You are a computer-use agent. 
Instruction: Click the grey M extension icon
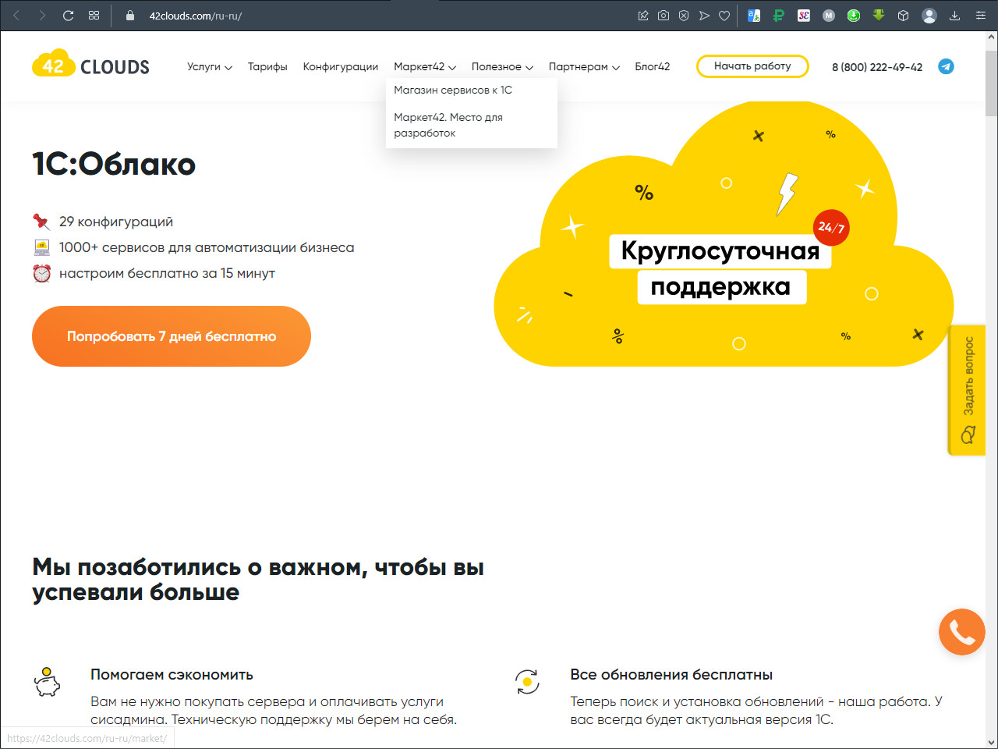click(829, 16)
